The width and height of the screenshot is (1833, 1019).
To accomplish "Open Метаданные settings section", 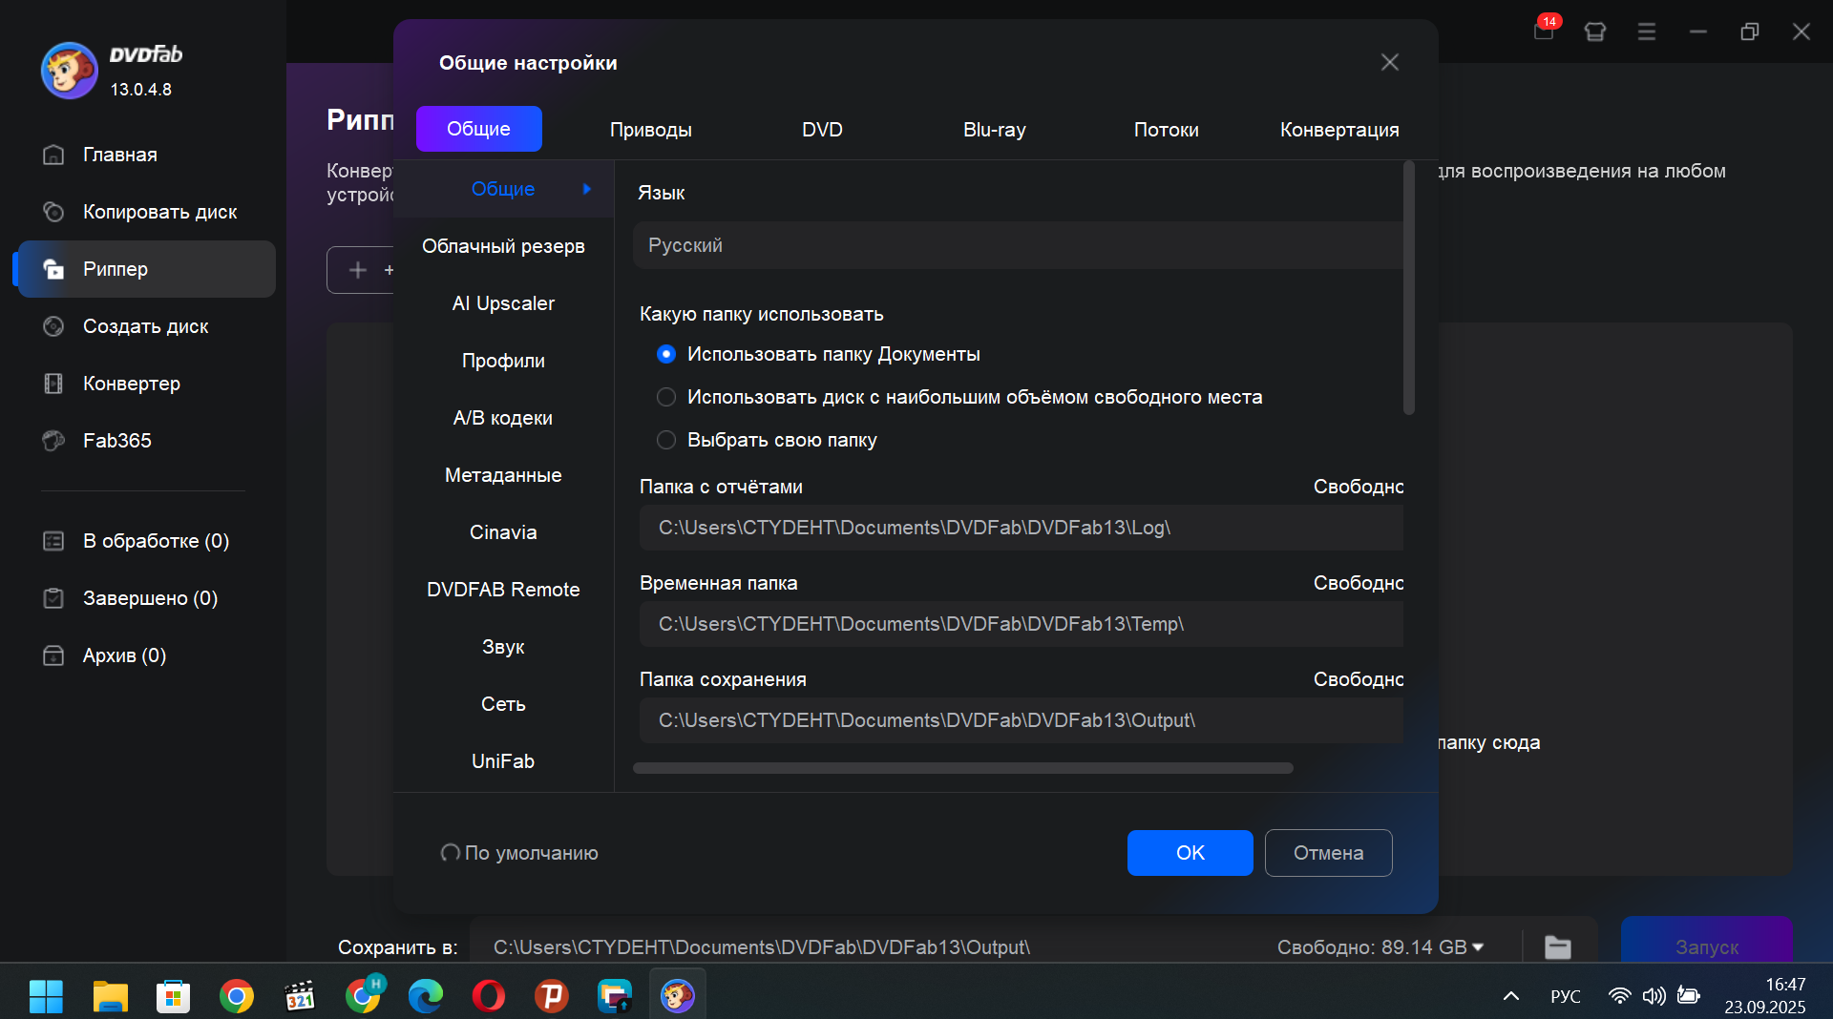I will [x=503, y=475].
